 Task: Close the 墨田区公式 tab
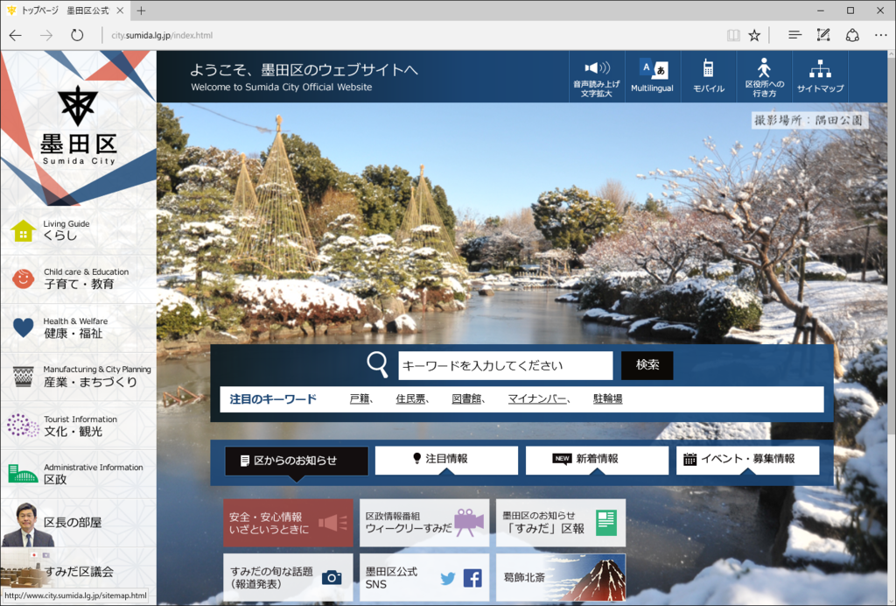tap(120, 11)
